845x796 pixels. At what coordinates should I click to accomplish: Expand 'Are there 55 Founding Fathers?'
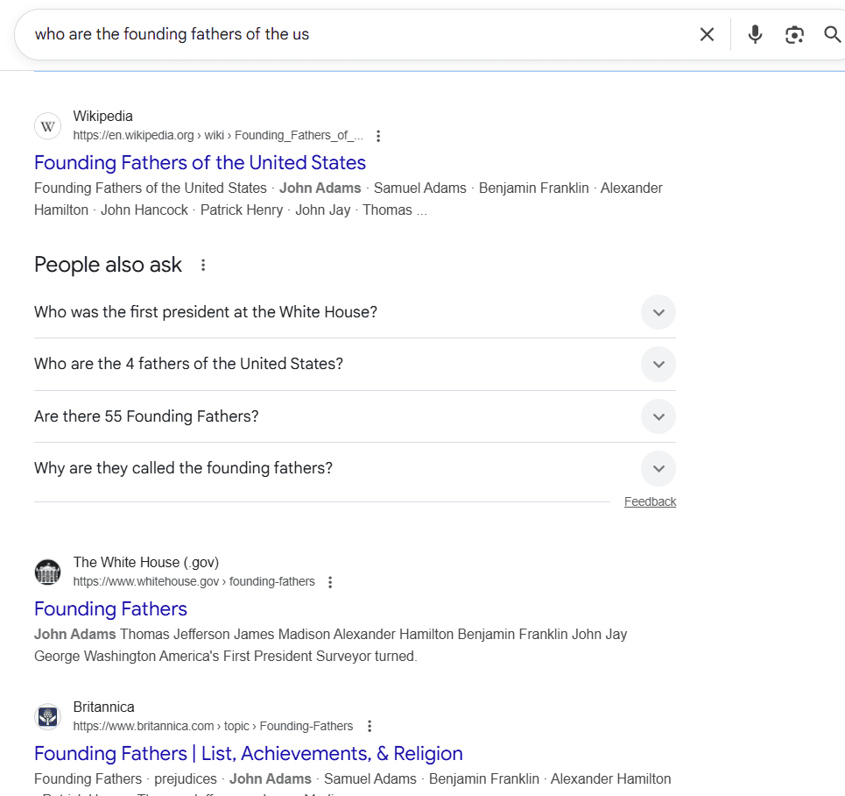click(658, 416)
